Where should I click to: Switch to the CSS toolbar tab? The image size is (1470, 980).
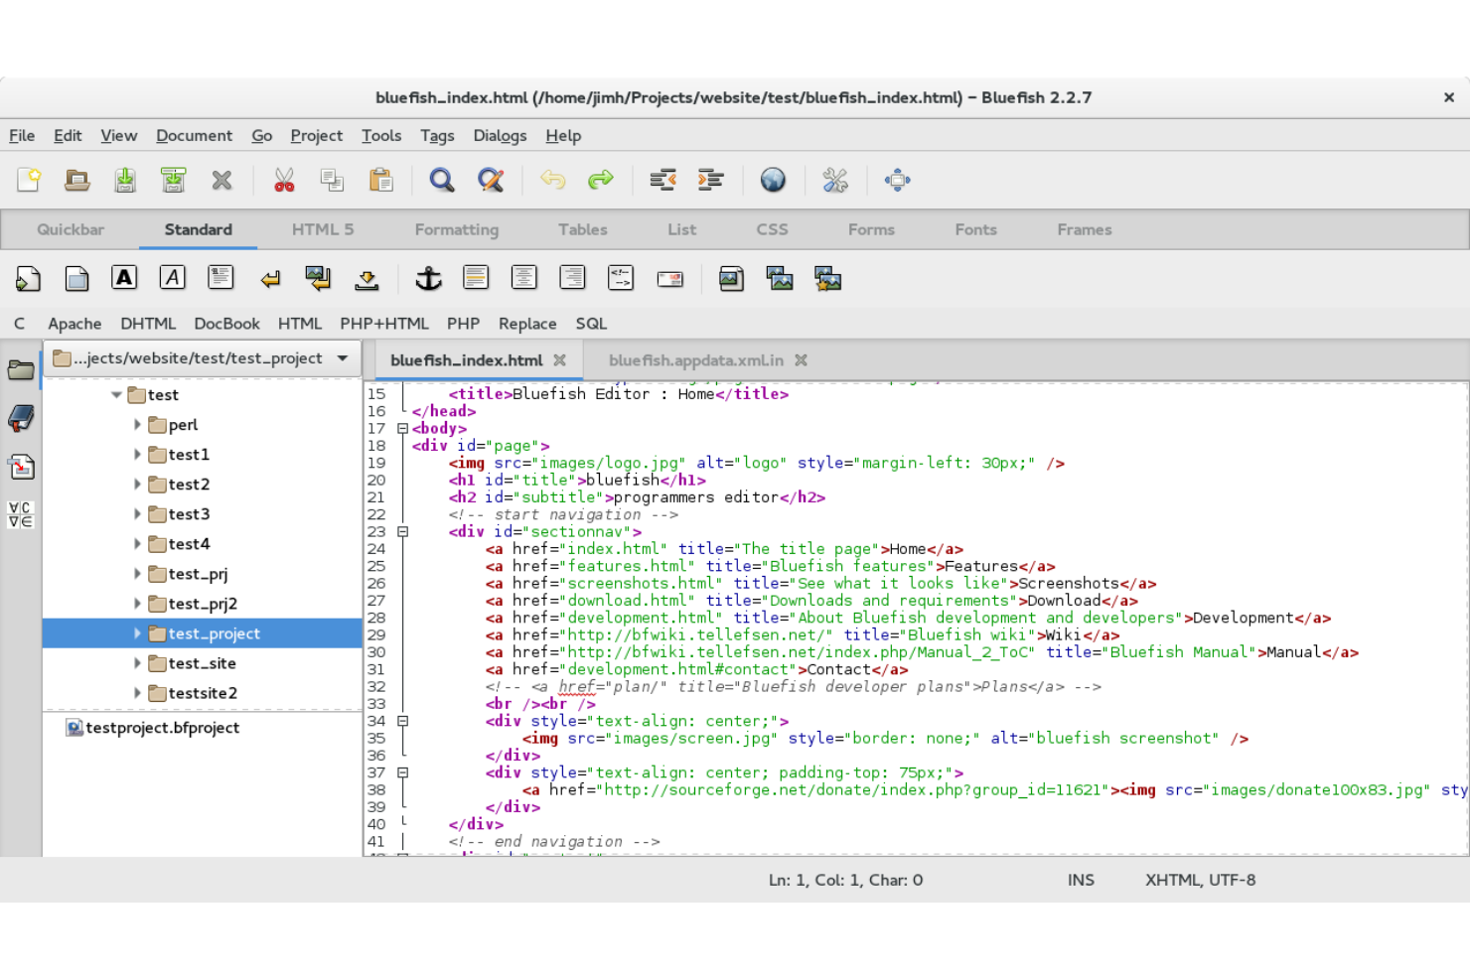[772, 229]
